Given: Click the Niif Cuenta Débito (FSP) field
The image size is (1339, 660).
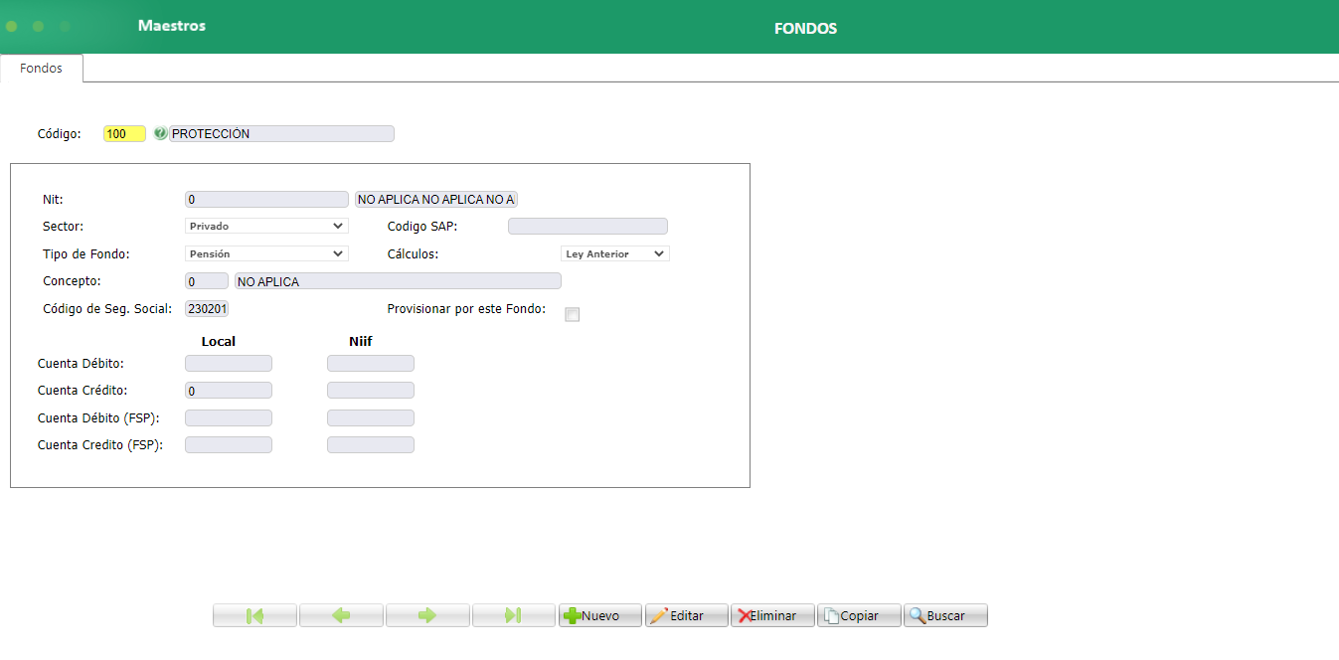Looking at the screenshot, I should [x=371, y=418].
